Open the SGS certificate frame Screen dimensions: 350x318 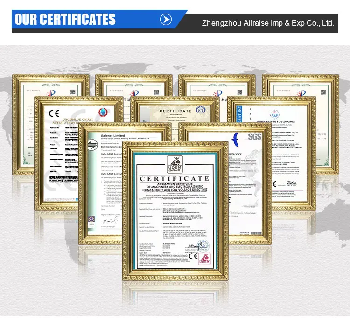click(250, 183)
